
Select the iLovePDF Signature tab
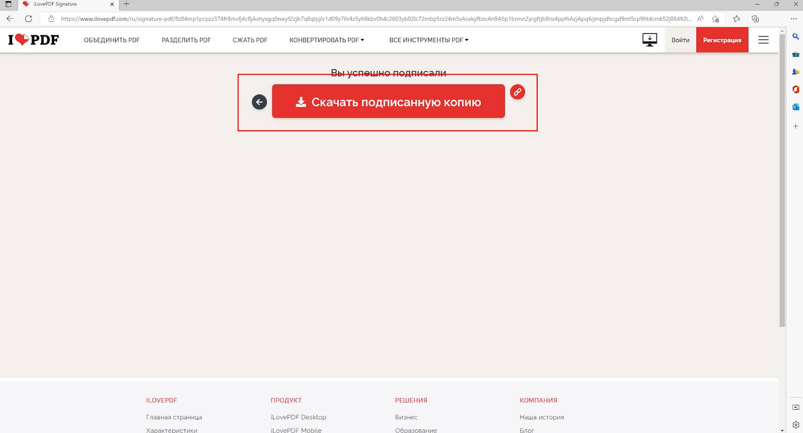68,4
